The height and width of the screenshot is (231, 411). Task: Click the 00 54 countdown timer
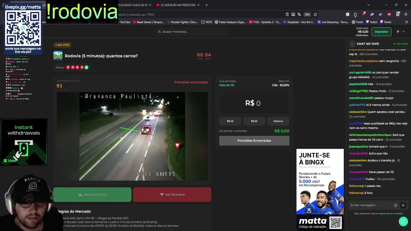[x=204, y=55]
